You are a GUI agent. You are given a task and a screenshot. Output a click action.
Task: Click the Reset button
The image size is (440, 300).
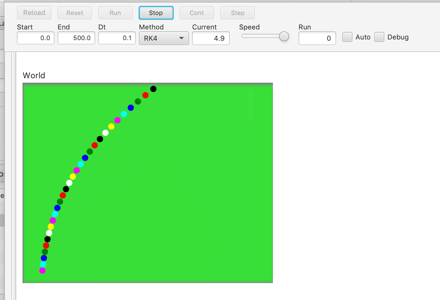tap(75, 13)
